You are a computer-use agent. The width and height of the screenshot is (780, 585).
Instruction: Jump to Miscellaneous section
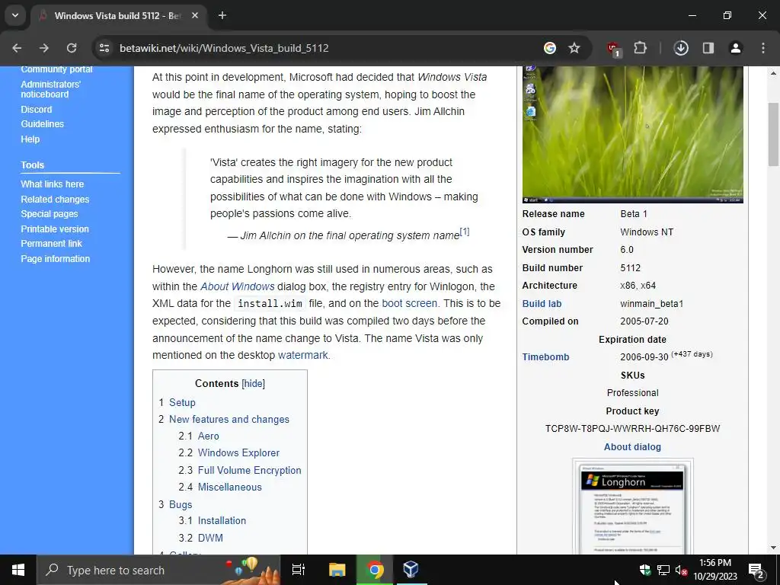(230, 487)
